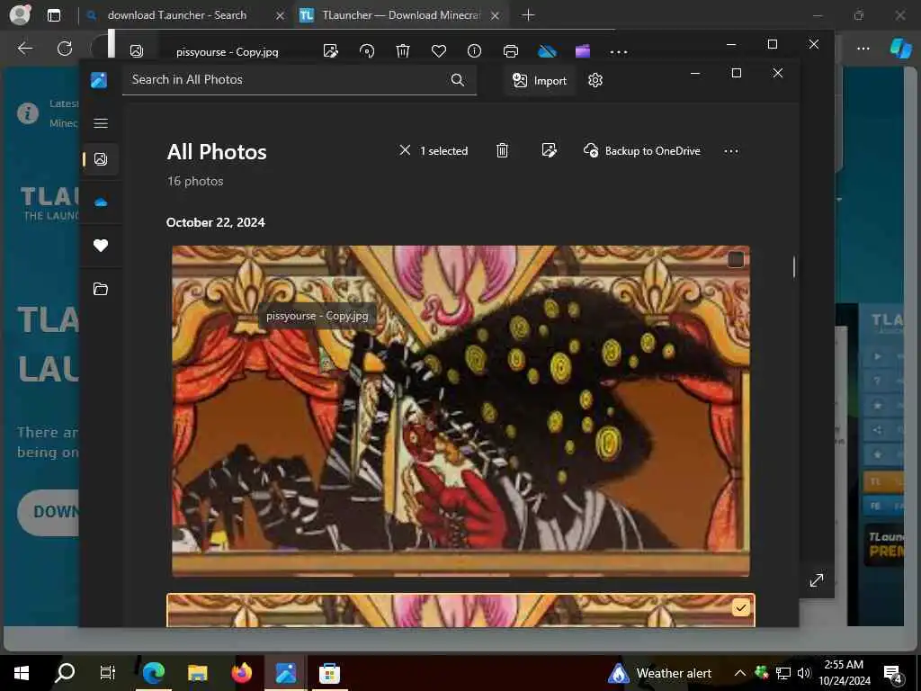Click the 16 photos count text
Viewport: 921px width, 691px height.
(195, 181)
